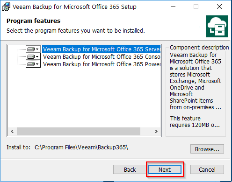Select Veeam Backup for Microsoft Office 365 Server row
Screen dimensions: 232x182
pyautogui.click(x=101, y=49)
